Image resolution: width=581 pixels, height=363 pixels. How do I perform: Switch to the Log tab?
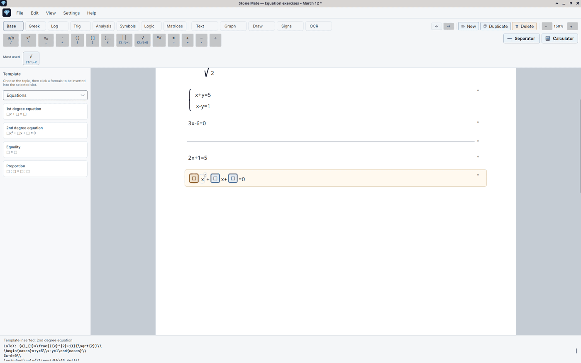click(x=58, y=26)
